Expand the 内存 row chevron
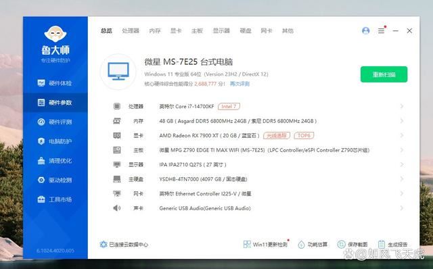The height and width of the screenshot is (269, 433). [402, 121]
